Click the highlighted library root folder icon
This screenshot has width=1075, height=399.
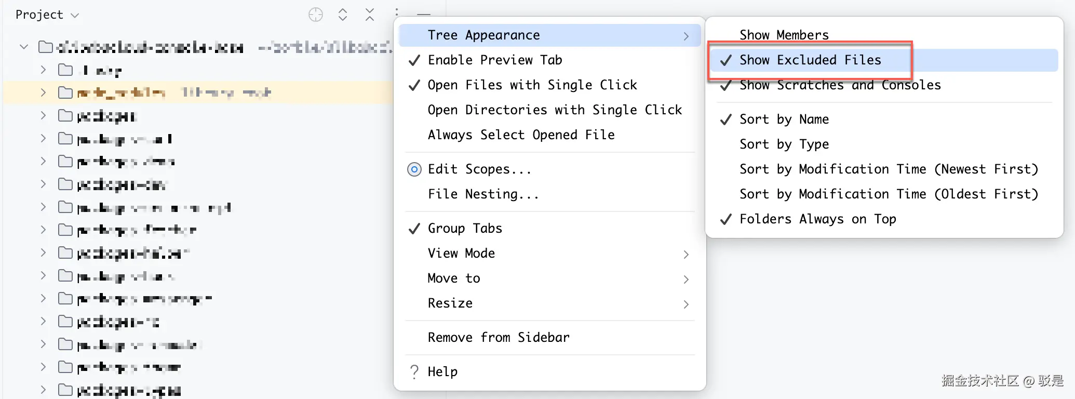(x=65, y=92)
